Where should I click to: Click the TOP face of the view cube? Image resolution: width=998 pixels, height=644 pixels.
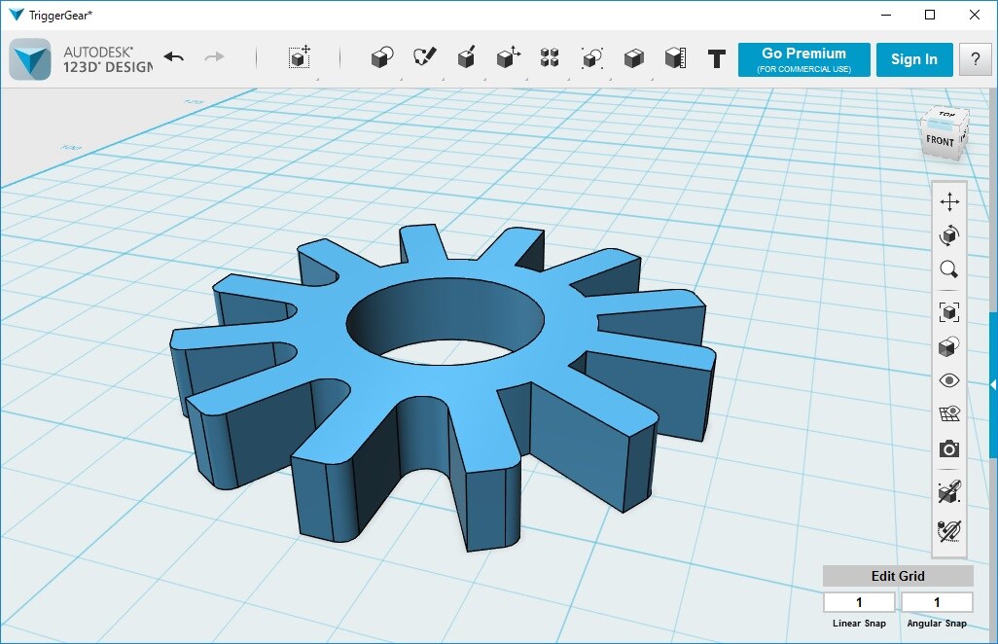946,116
